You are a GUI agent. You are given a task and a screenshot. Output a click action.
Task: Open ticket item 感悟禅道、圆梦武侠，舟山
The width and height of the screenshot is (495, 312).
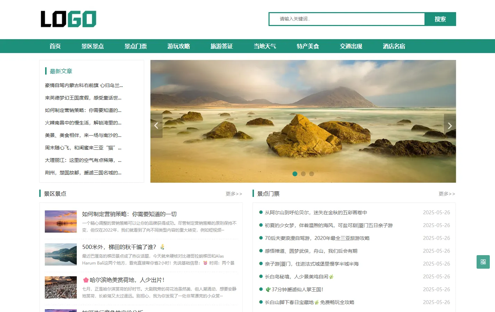click(311, 251)
